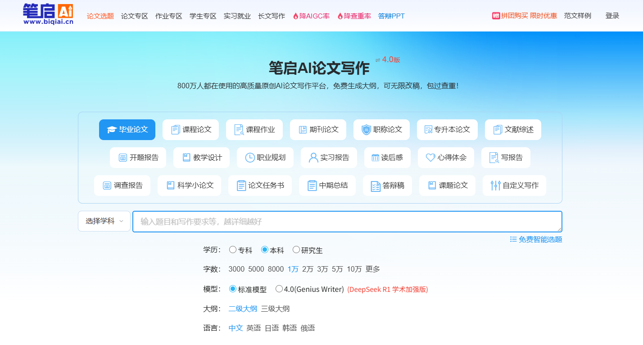Screen dimensions: 643x345
Task: Set word count to 1万
Action: click(x=293, y=269)
